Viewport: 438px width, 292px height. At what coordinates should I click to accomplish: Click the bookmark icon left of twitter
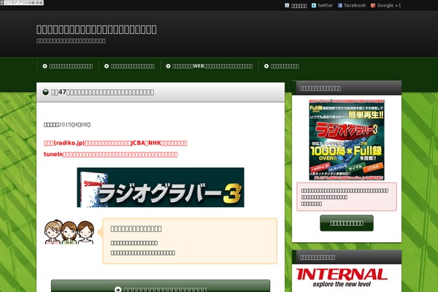(287, 6)
